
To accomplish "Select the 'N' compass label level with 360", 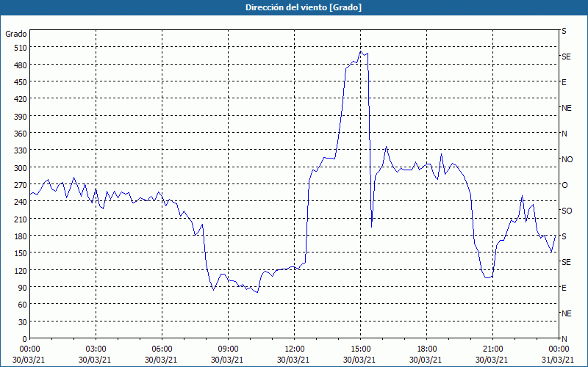I will [x=564, y=134].
